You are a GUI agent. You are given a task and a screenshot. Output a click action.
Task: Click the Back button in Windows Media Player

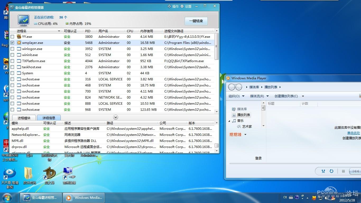point(232,87)
